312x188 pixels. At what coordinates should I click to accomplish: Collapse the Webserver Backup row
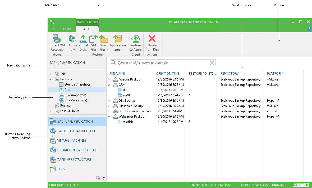pos(109,117)
